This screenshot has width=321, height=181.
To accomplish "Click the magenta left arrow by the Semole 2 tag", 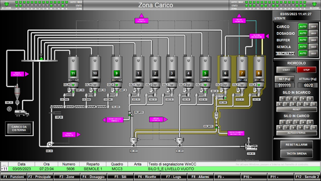I will point(104,120).
